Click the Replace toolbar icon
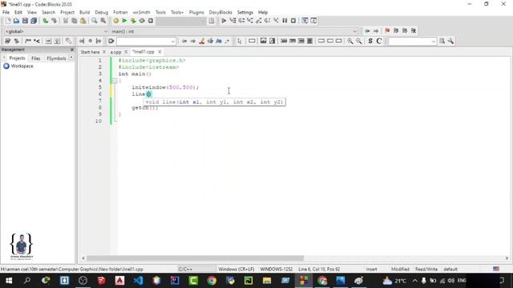This screenshot has width=513, height=288. coord(103,21)
